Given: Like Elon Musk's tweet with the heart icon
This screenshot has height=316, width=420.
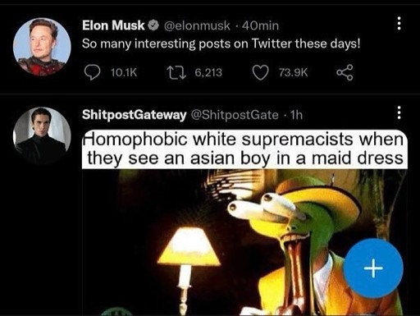Looking at the screenshot, I should 260,73.
